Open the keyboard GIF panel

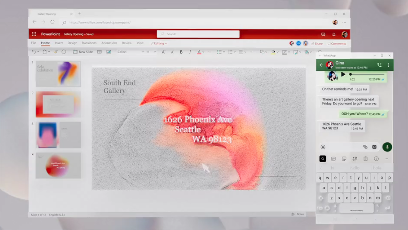[x=333, y=159]
